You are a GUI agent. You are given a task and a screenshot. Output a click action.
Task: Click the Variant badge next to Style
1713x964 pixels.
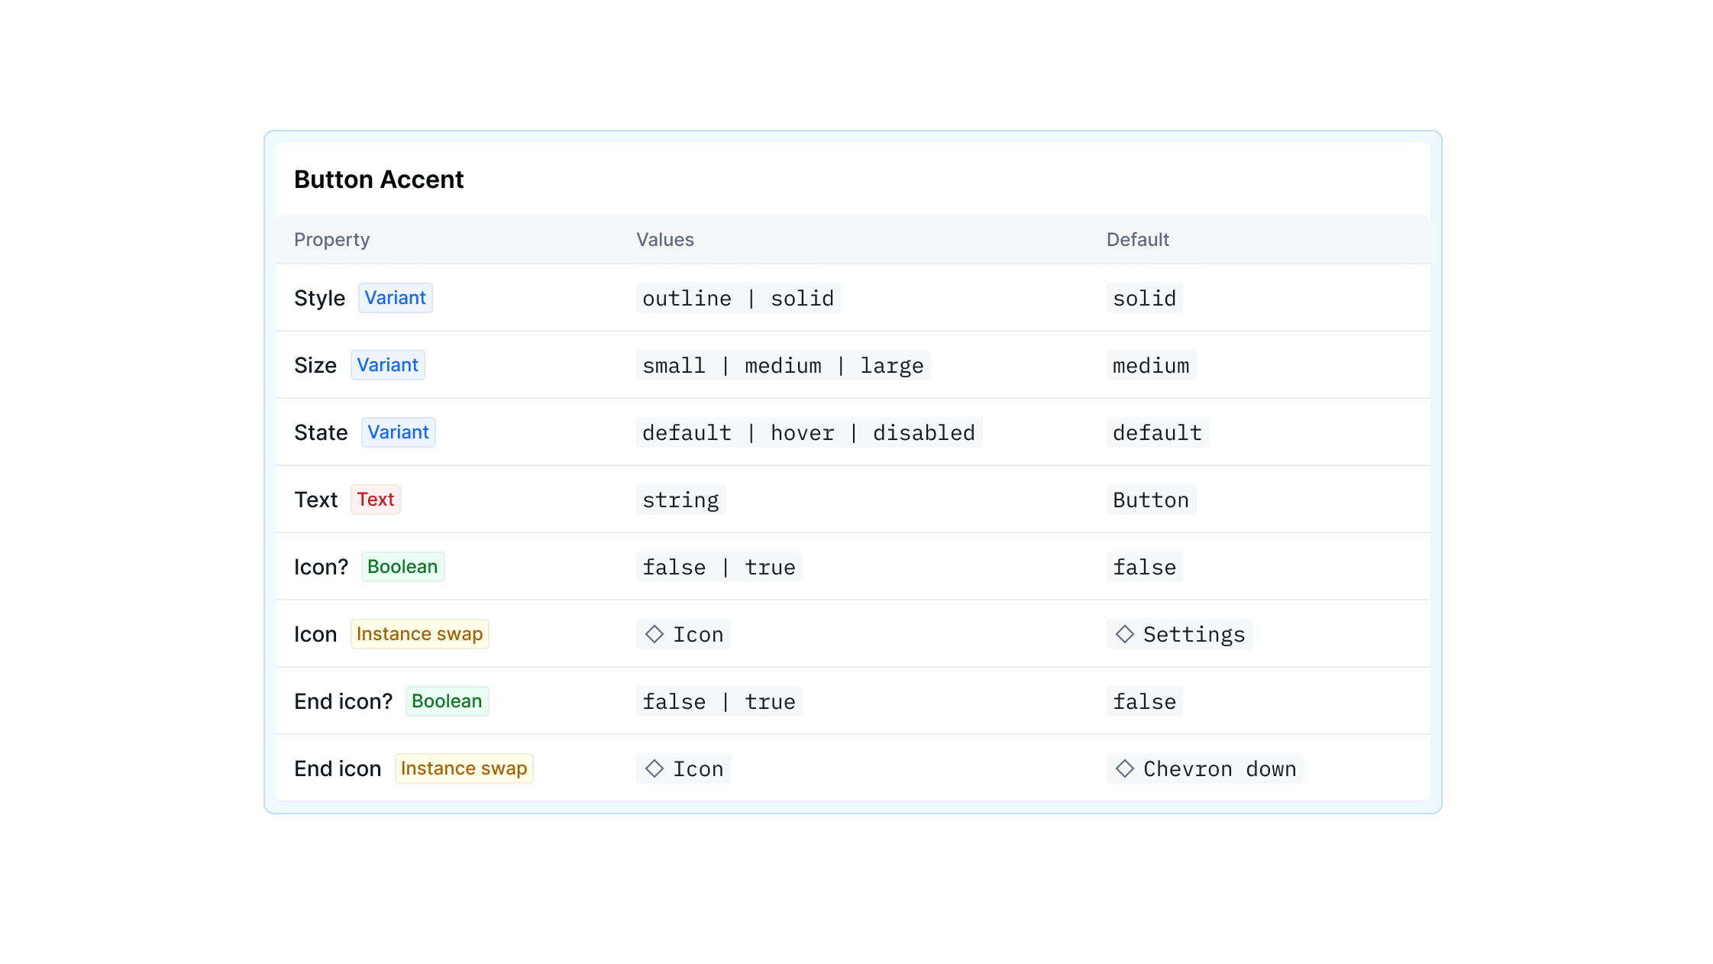395,298
